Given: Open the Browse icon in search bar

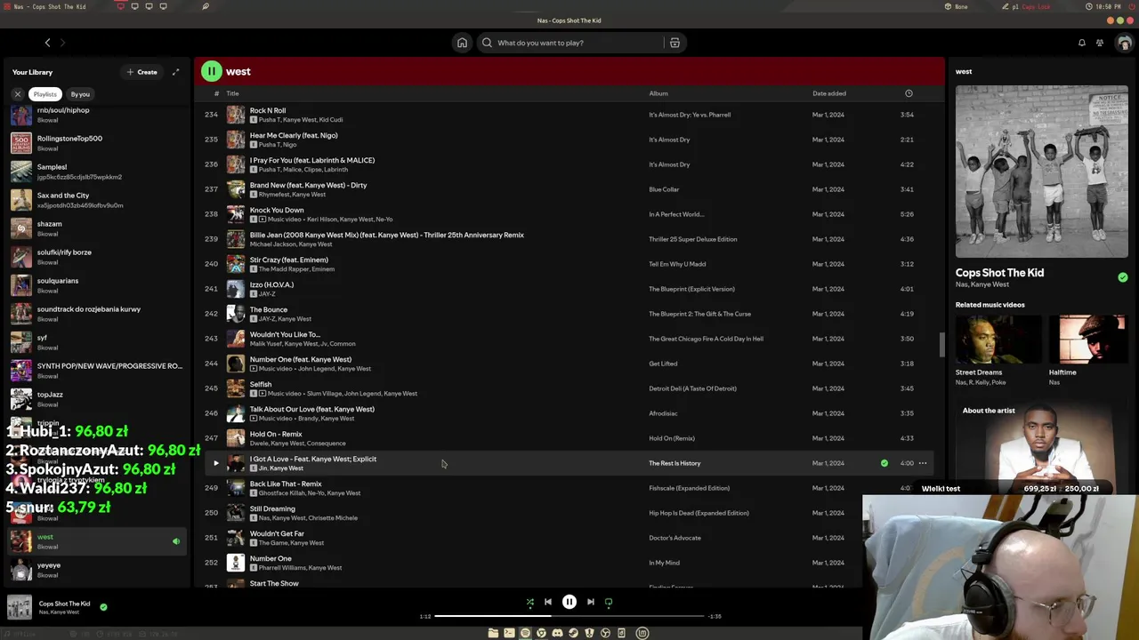Looking at the screenshot, I should (675, 43).
